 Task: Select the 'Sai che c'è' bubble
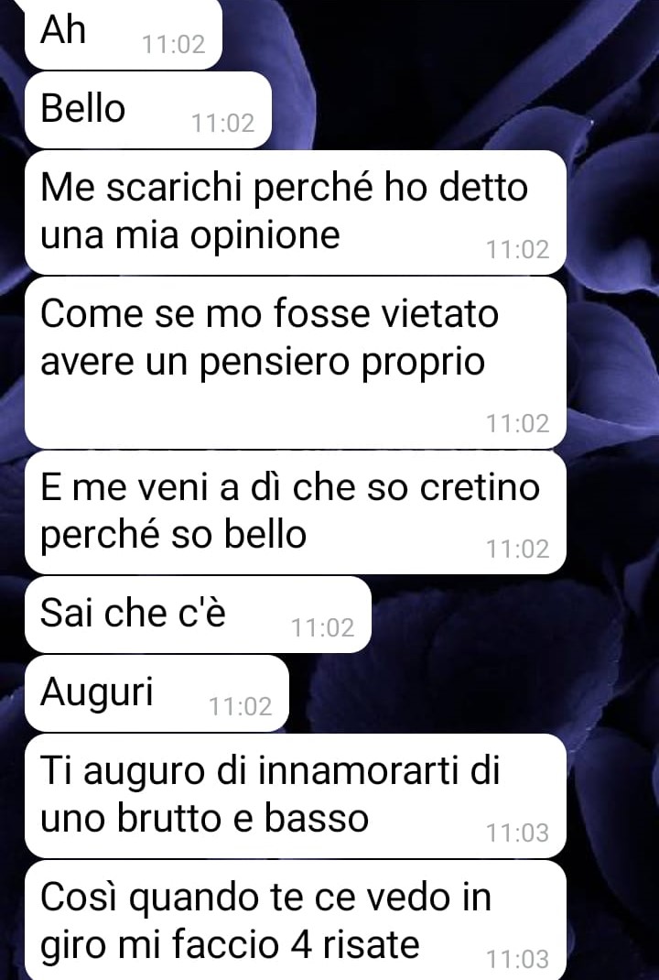(x=198, y=615)
